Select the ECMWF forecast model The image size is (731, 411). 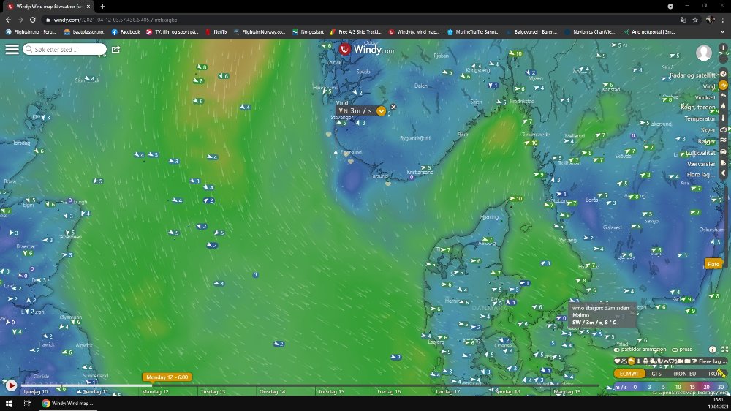pos(629,374)
